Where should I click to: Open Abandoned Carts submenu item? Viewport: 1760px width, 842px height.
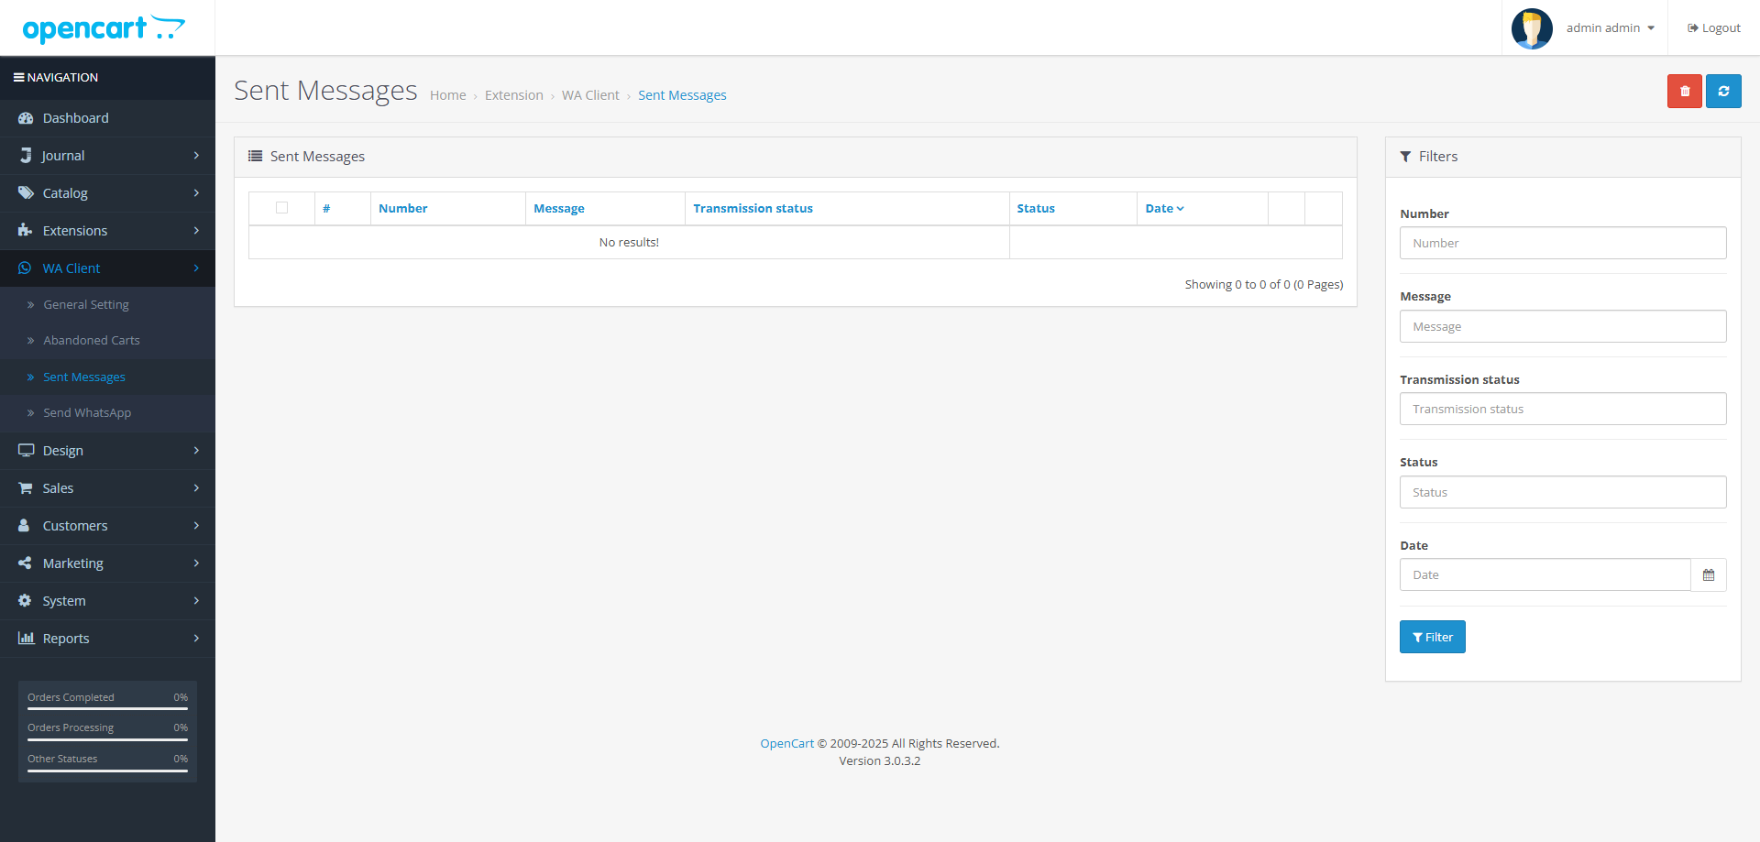click(x=92, y=341)
